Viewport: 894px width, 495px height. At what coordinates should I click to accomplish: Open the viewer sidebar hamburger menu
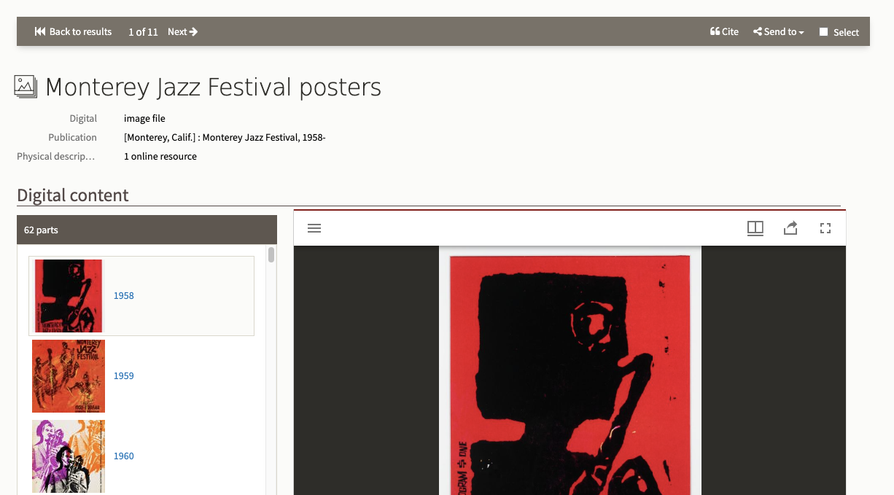click(x=314, y=228)
